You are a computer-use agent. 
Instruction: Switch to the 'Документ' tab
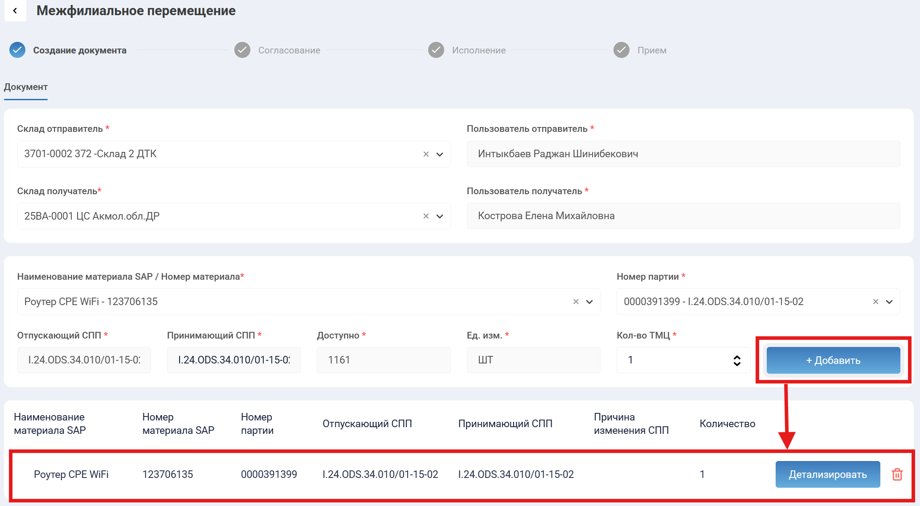point(26,87)
